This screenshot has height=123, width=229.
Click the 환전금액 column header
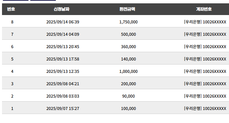pos(127,9)
